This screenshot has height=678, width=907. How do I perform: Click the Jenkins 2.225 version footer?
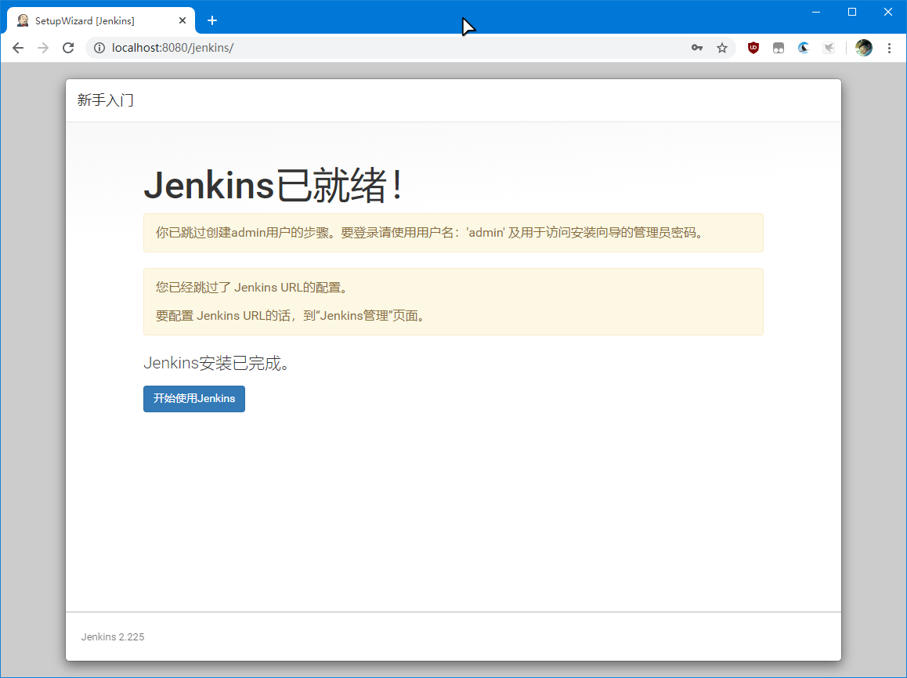click(x=113, y=637)
